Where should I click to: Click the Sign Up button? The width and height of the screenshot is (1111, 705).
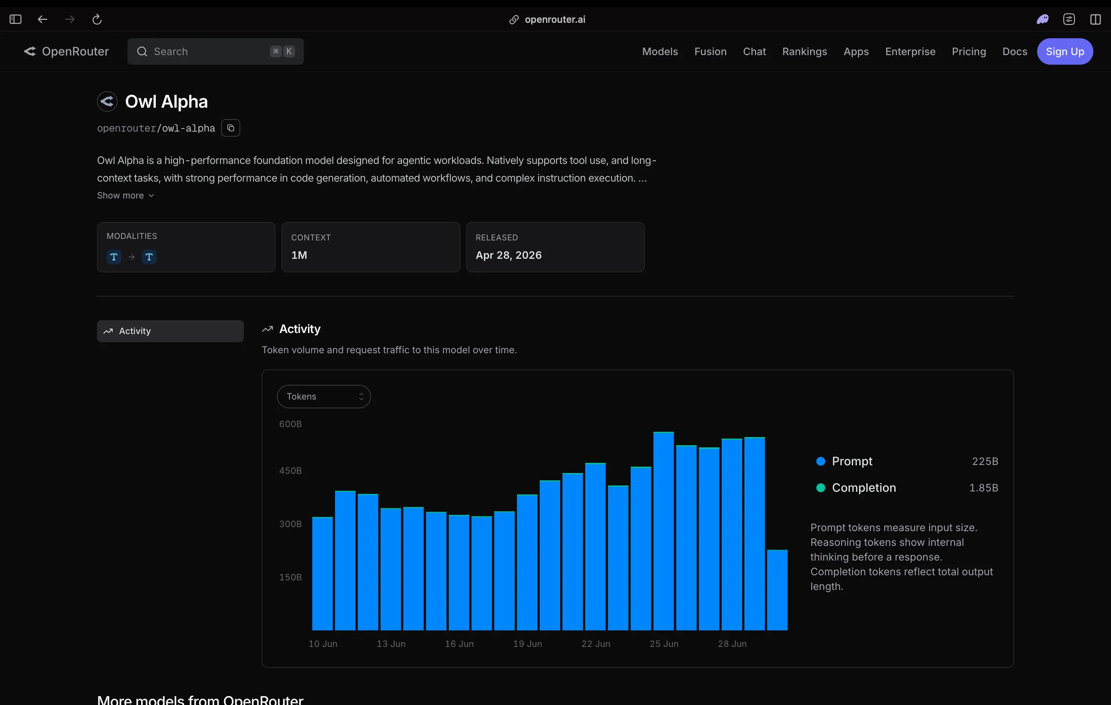(1065, 51)
